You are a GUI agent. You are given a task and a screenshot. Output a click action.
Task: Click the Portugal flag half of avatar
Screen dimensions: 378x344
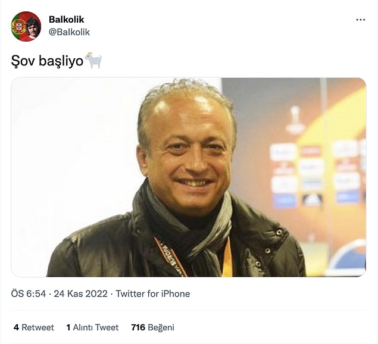coord(18,27)
